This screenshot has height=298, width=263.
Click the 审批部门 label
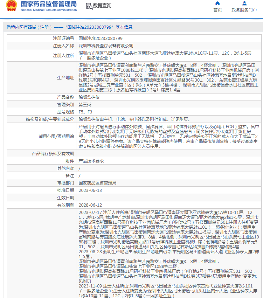click(x=65, y=183)
